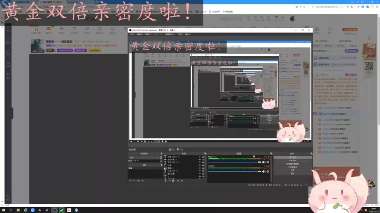Open the Help menu in OBS
380x213 pixels.
point(188,34)
